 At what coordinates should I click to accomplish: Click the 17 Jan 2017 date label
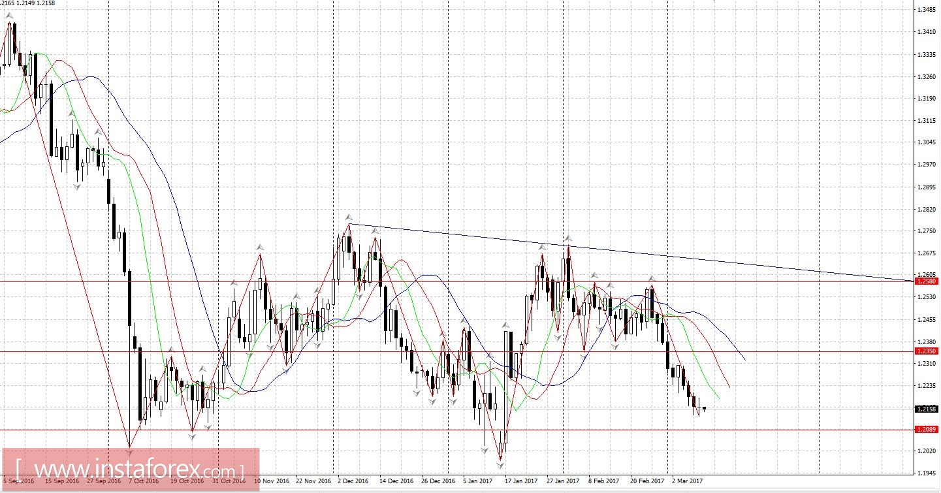[x=522, y=481]
